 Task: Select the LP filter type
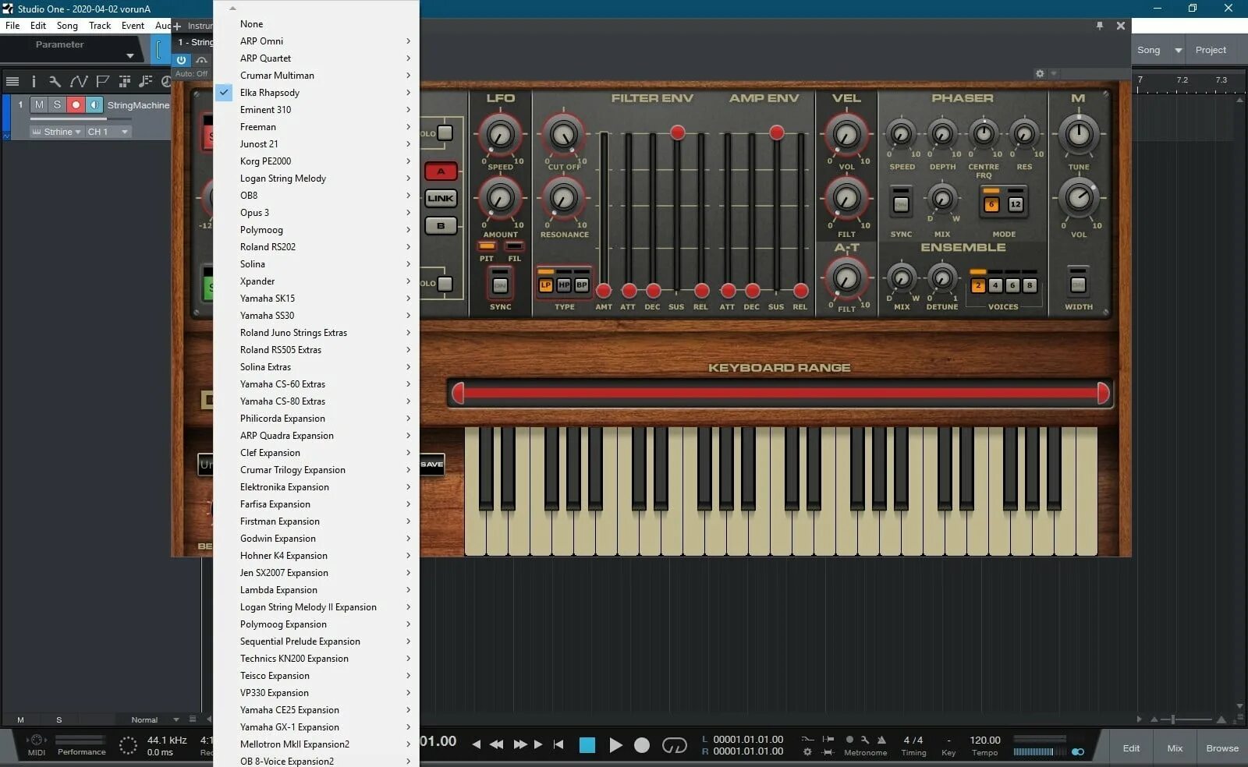546,285
